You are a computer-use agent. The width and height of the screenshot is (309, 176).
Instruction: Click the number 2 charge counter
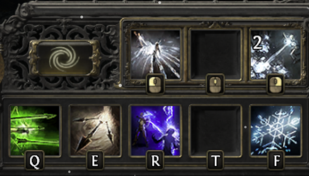(257, 43)
